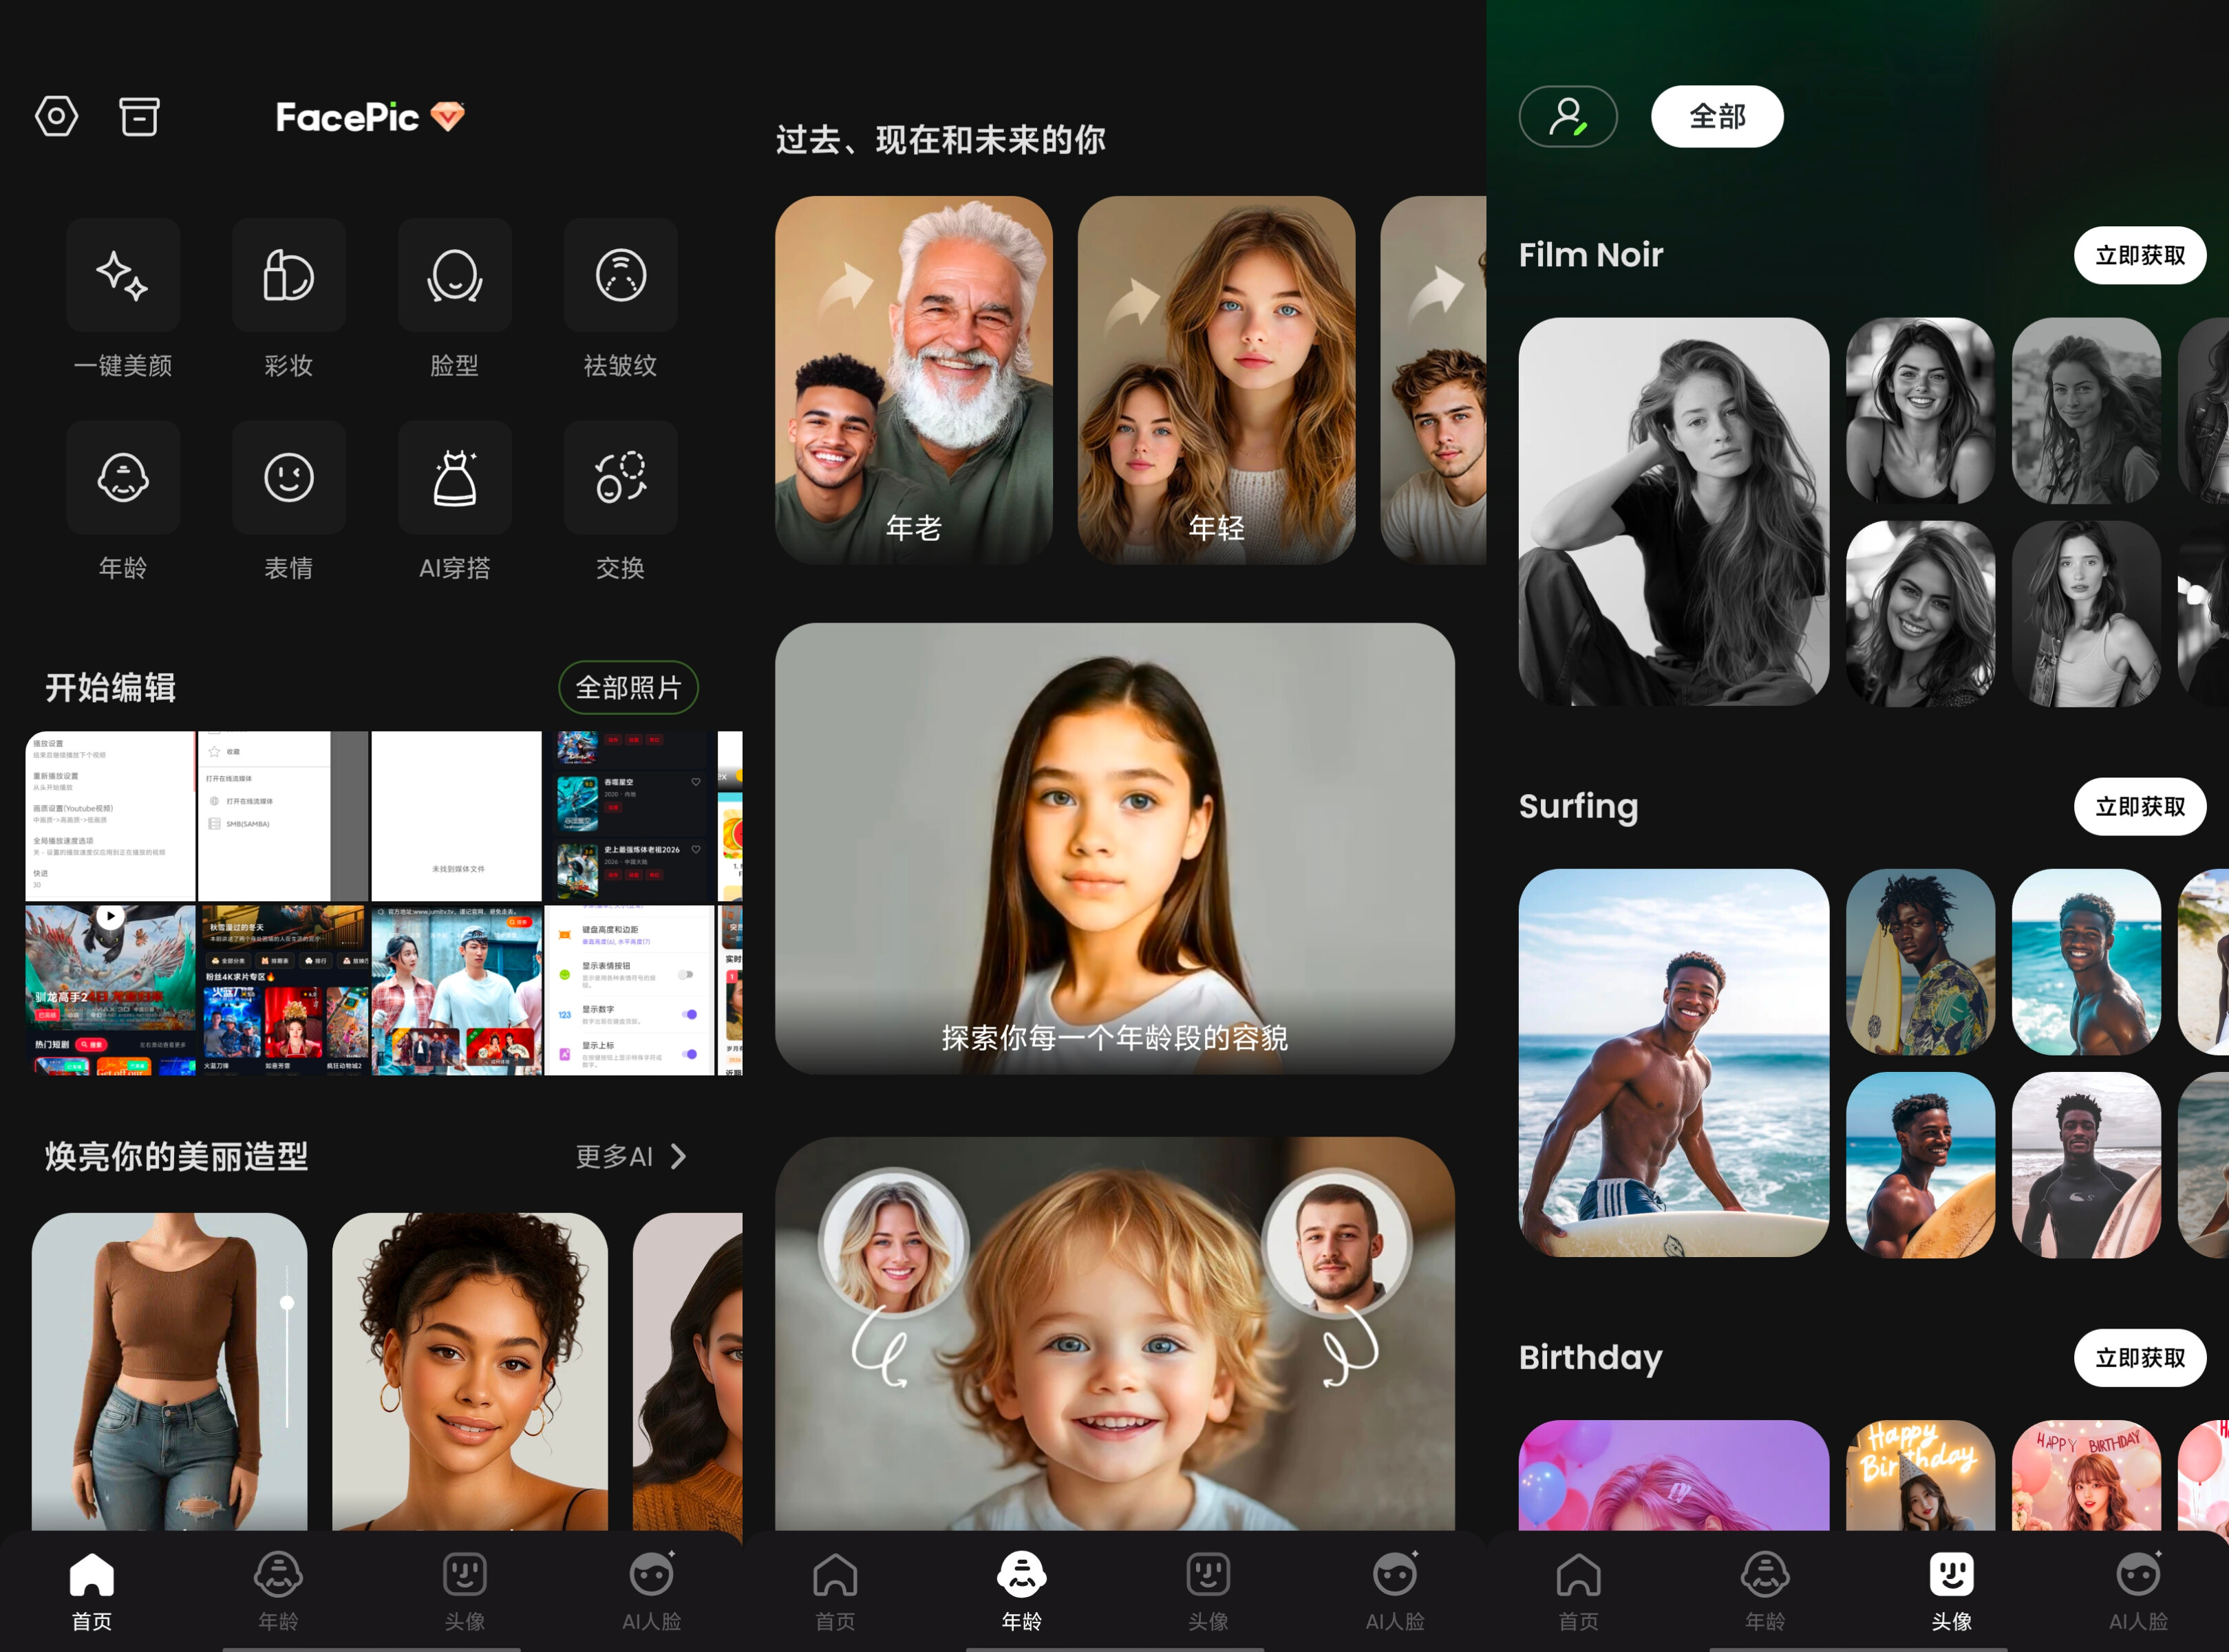
Task: Open the 表情 expression tool
Action: [x=289, y=478]
